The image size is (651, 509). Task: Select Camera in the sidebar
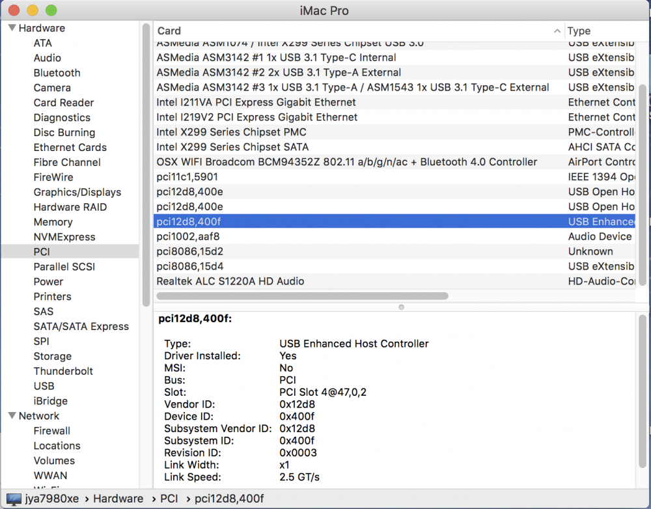coord(52,88)
